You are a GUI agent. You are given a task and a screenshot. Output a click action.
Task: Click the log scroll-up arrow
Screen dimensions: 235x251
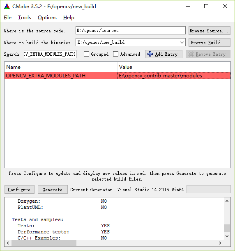click(x=227, y=201)
